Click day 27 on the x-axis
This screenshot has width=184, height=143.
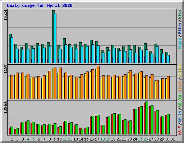151,139
